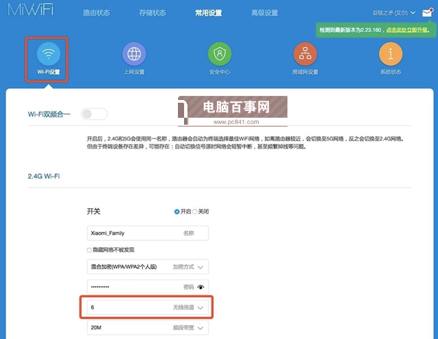Expand the 无线信道 channel dropdown
Viewport: 438px width, 339px height.
pyautogui.click(x=201, y=308)
